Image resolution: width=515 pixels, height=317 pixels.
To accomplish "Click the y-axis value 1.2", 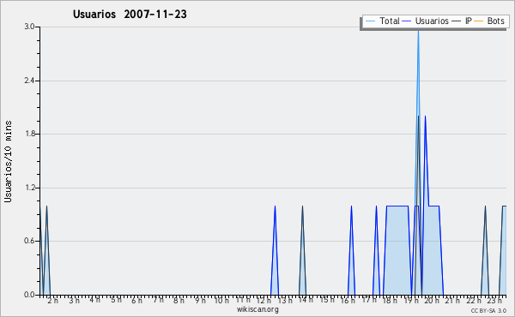I will tap(29, 188).
